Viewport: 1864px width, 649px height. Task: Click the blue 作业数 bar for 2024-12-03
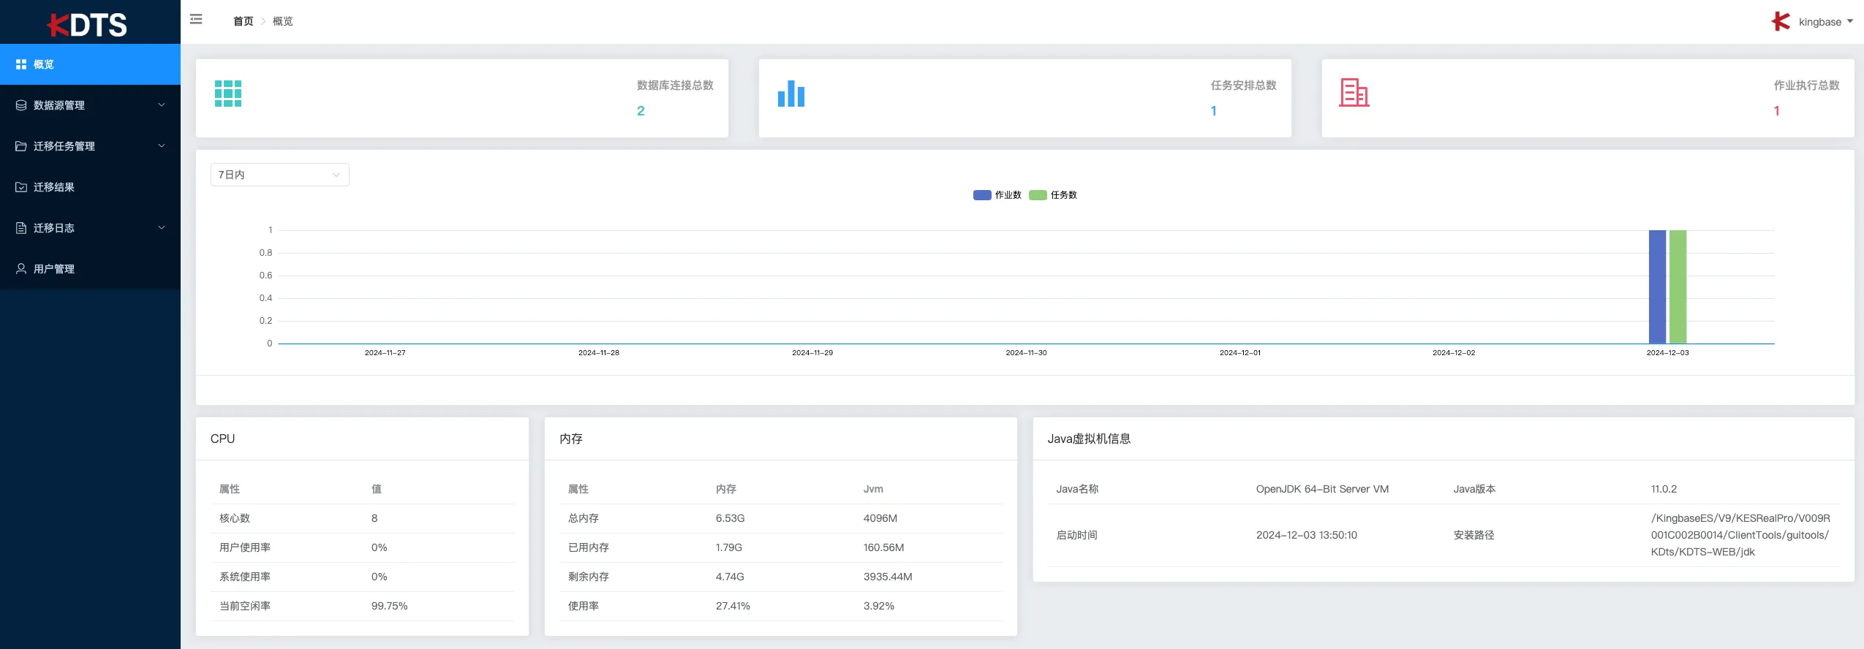tap(1657, 286)
